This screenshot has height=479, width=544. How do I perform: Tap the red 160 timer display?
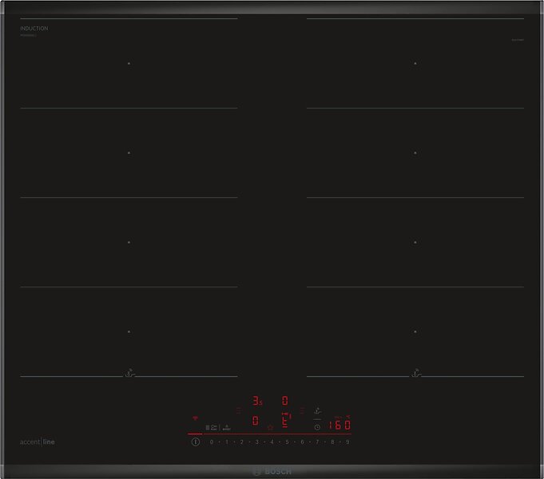[340, 426]
